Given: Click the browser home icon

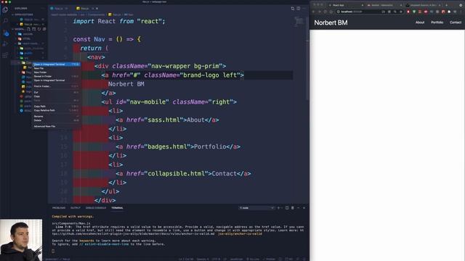Looking at the screenshot, I should [x=331, y=12].
